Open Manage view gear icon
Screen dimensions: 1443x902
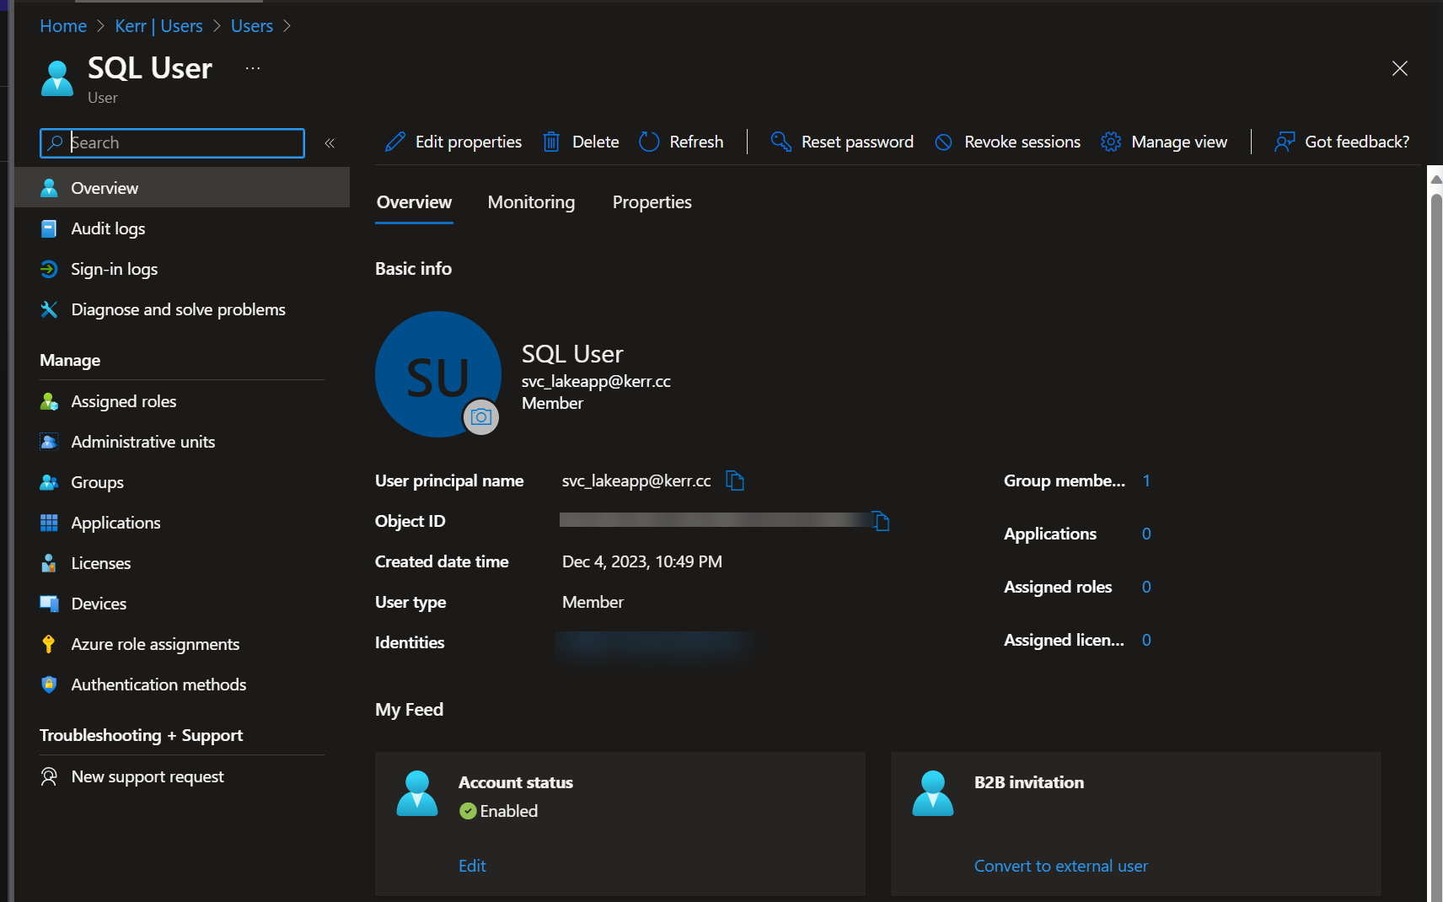click(x=1111, y=142)
